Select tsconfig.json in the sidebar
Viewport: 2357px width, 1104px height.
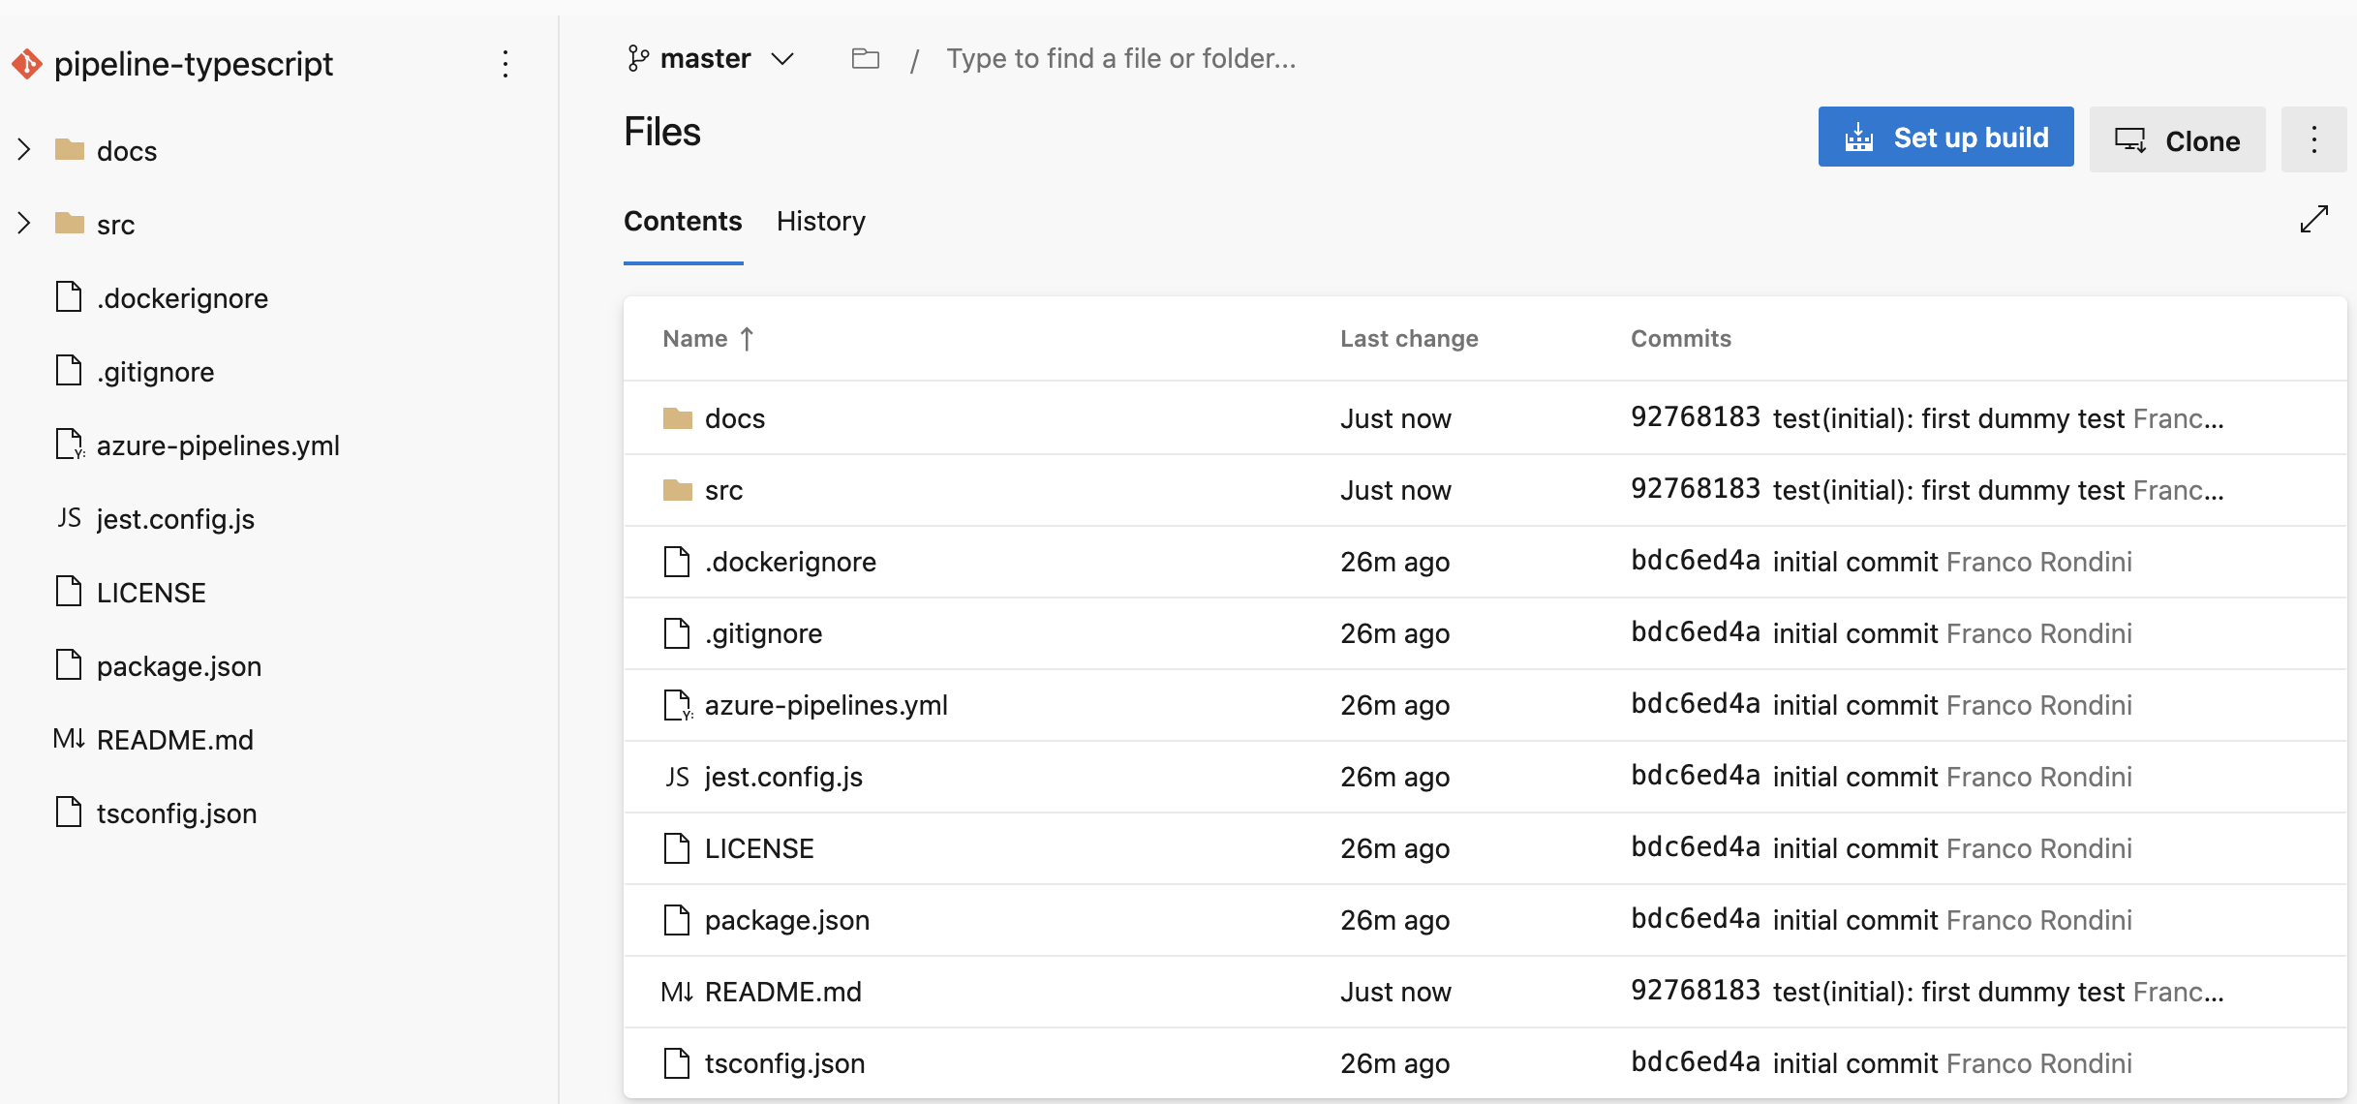pos(176,813)
